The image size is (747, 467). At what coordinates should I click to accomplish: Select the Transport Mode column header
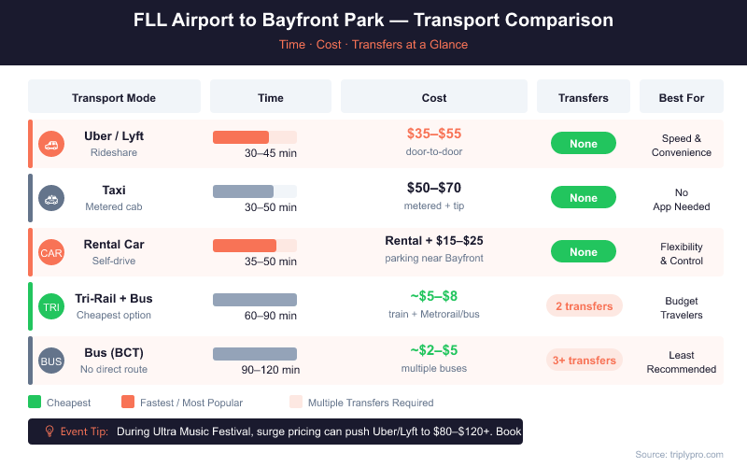[114, 97]
